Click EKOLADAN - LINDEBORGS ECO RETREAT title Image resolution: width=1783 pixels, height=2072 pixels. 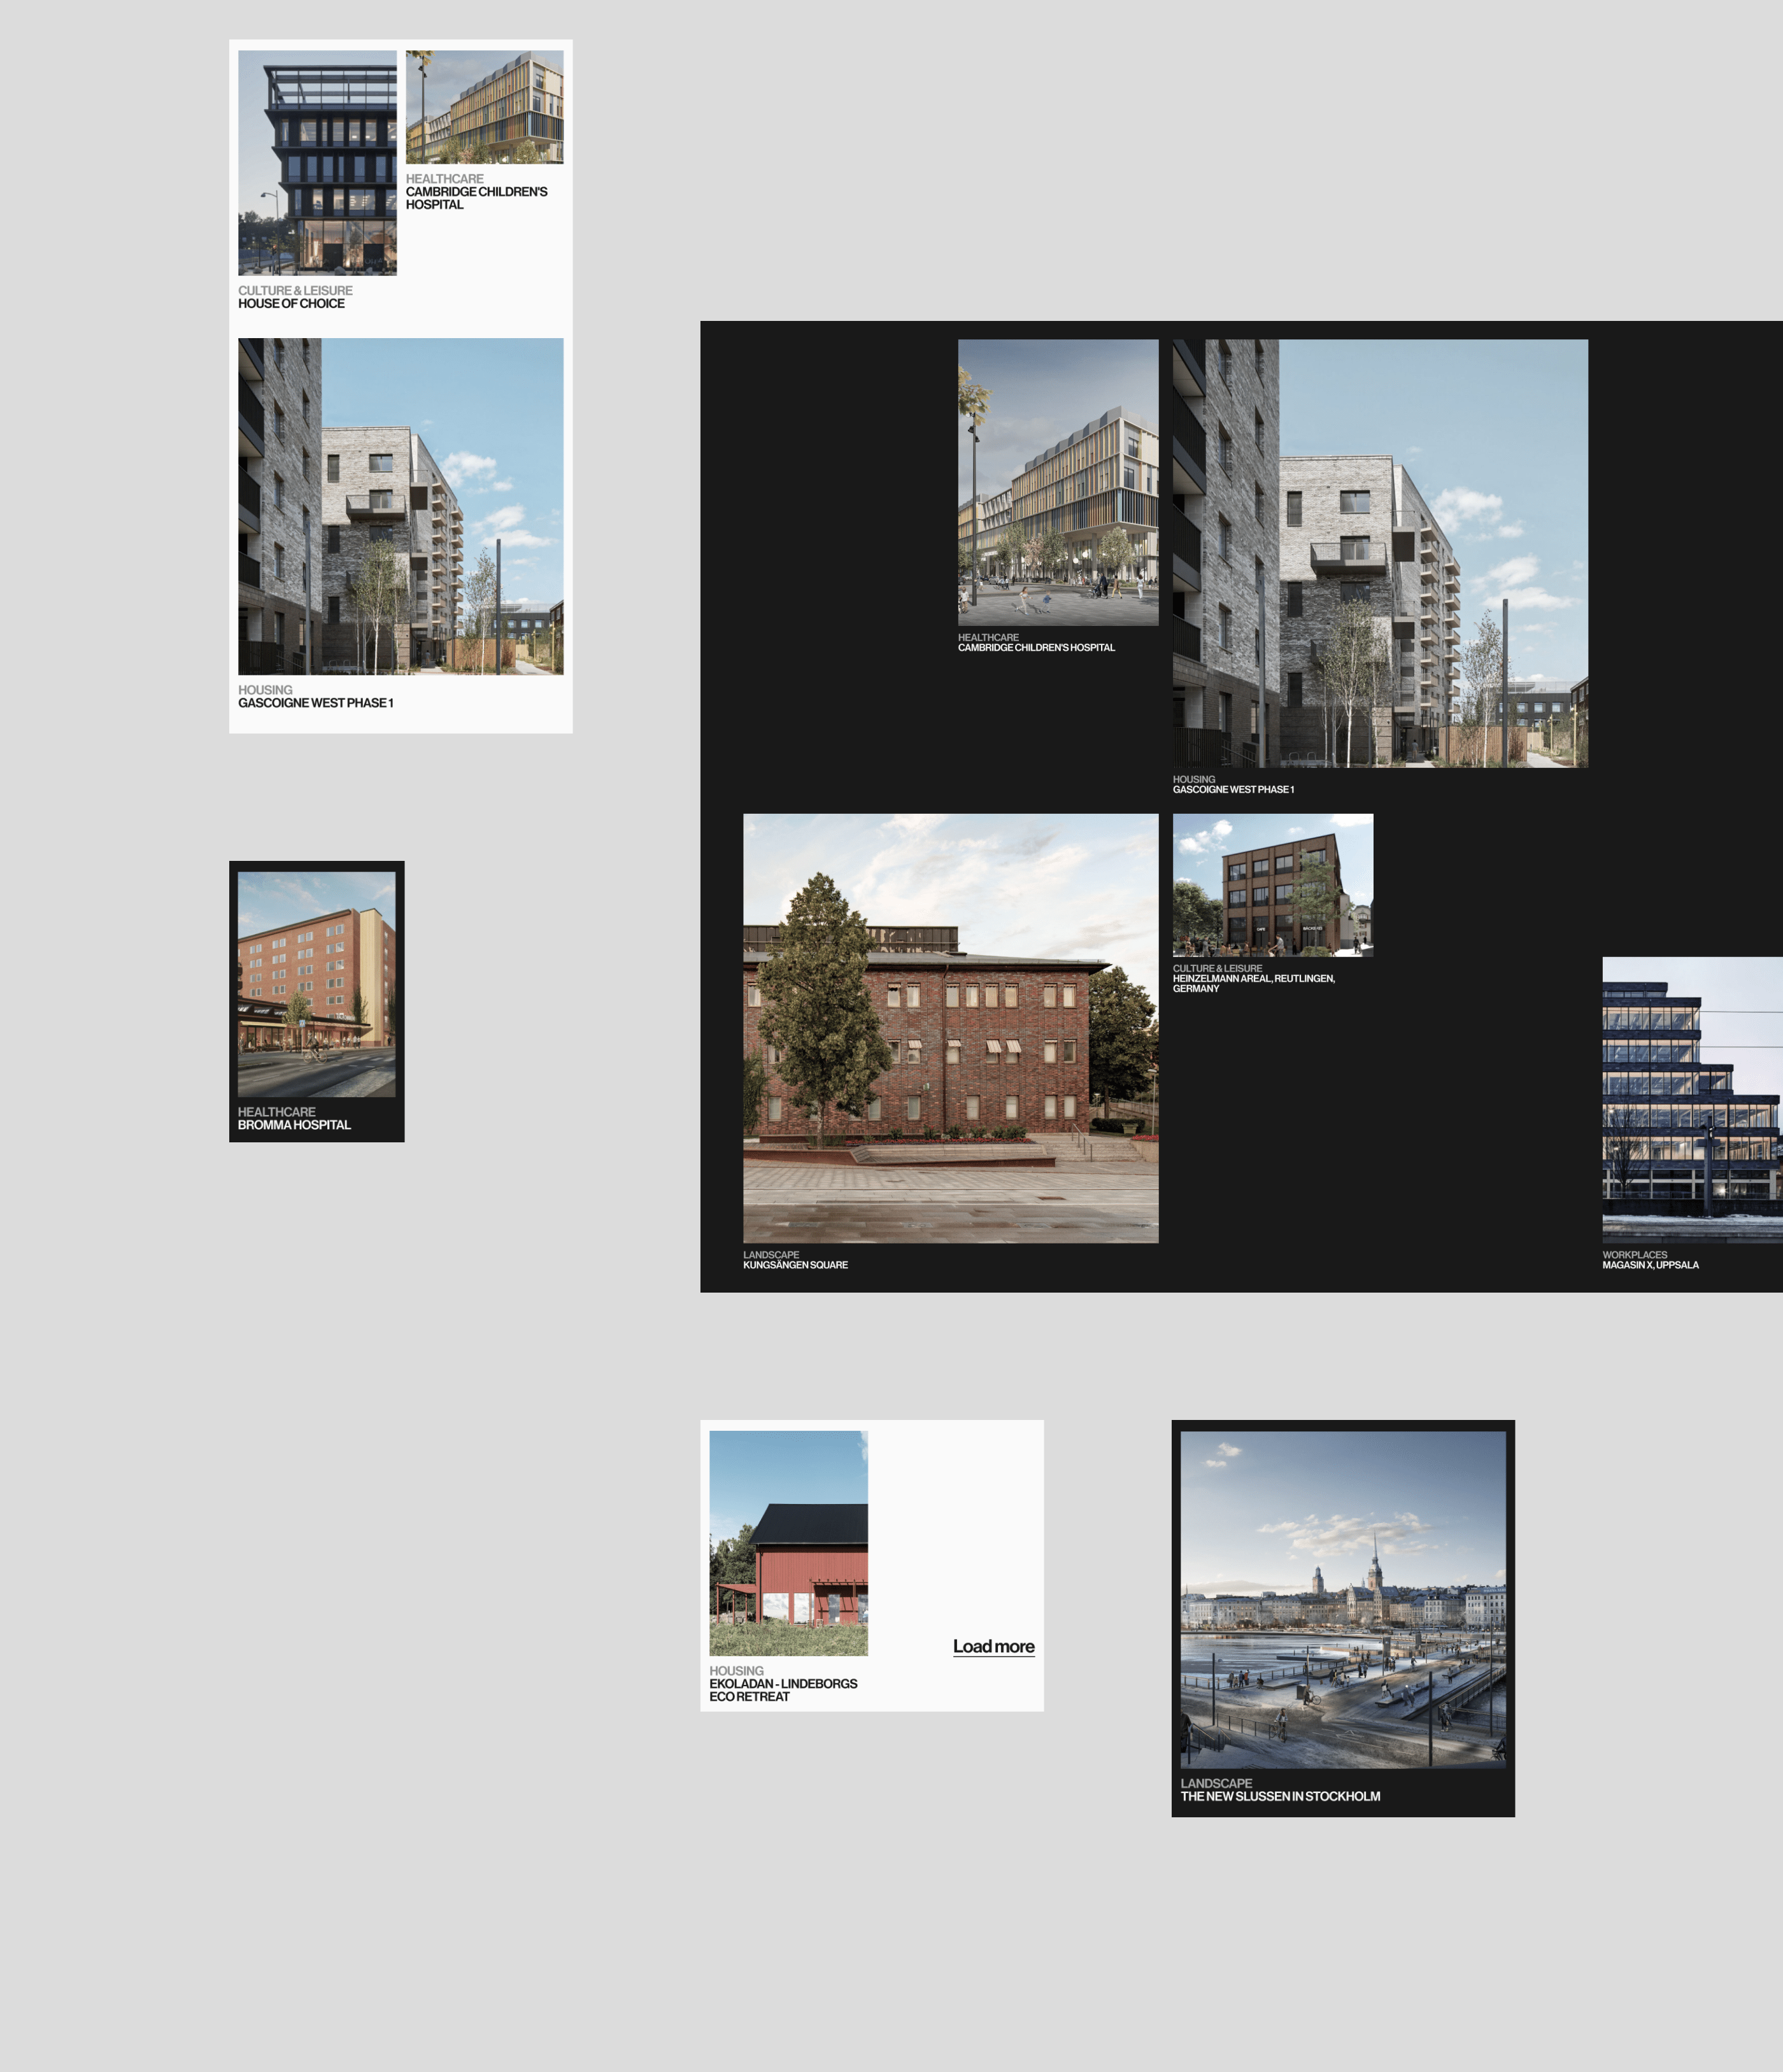pos(783,1690)
